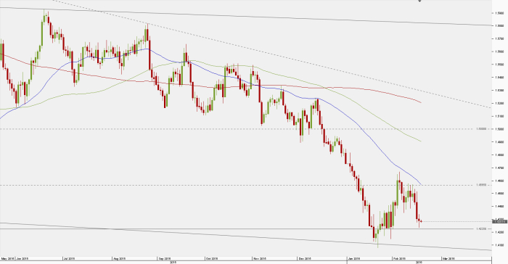Select the 1.42 solid support level label
This screenshot has height=264, width=508.
coord(481,228)
